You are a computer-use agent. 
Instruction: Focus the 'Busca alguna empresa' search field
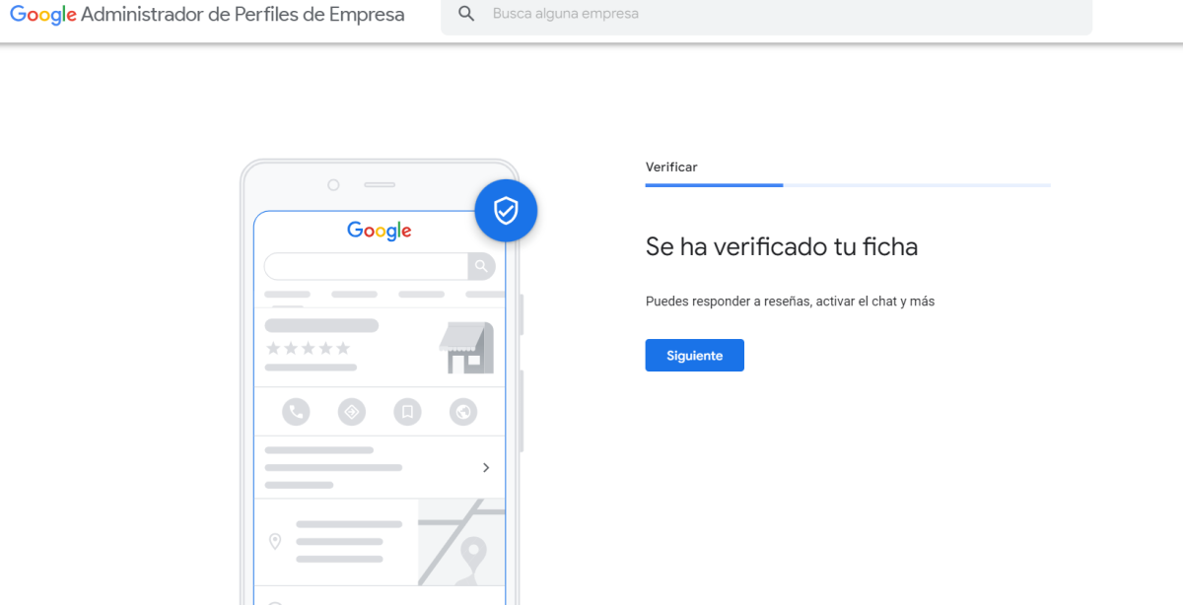(766, 15)
